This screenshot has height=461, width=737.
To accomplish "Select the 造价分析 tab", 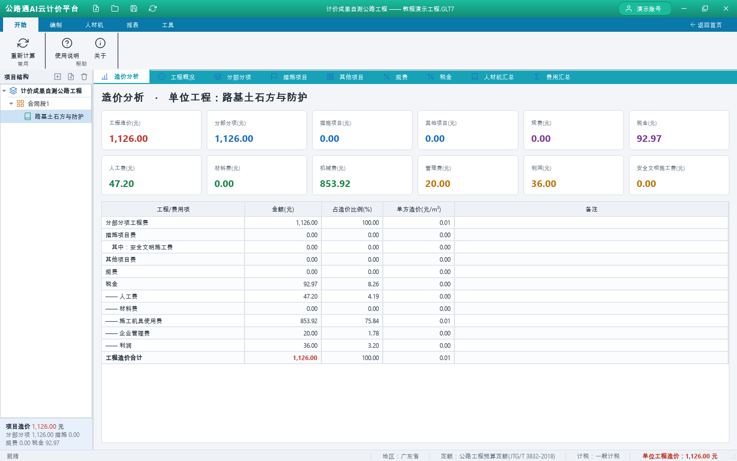I will pyautogui.click(x=121, y=76).
